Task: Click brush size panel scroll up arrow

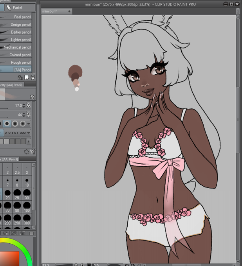Action: click(x=34, y=165)
